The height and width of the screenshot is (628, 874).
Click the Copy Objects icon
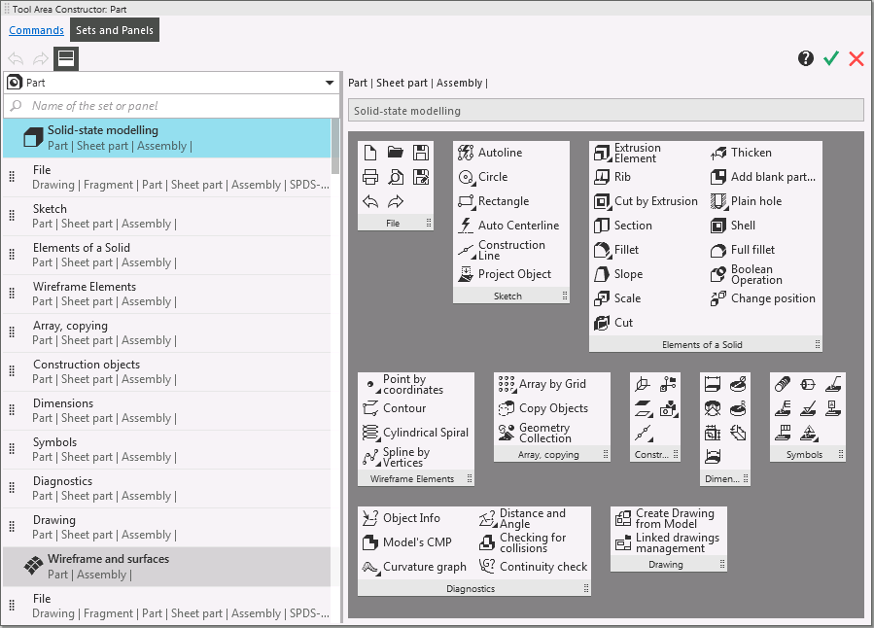pyautogui.click(x=507, y=408)
